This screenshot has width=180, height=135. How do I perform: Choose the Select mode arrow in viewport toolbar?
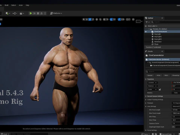tap(84, 19)
